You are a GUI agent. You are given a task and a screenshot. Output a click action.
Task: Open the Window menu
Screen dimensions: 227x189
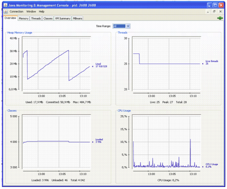31,12
